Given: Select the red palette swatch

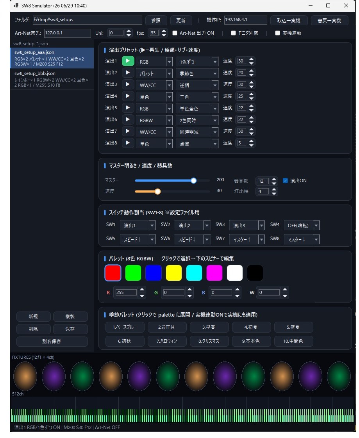Looking at the screenshot, I should pyautogui.click(x=113, y=273).
